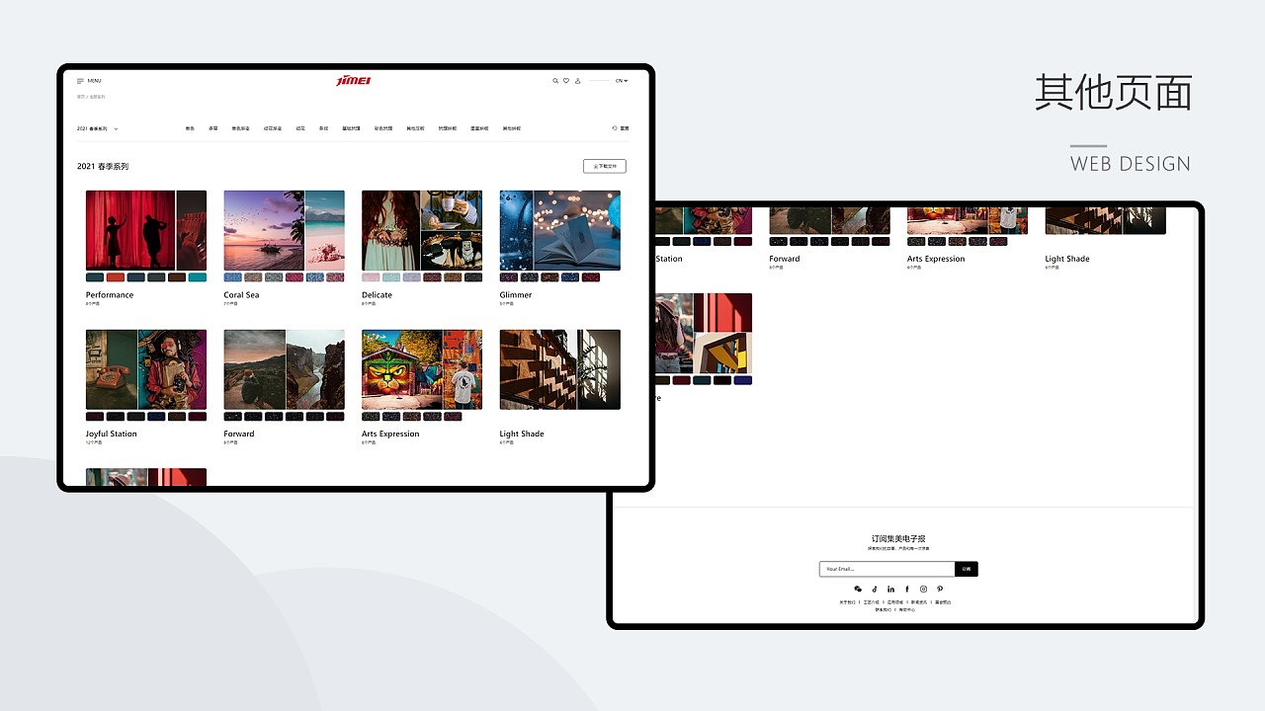Screen dimensions: 1265x711
Task: Open Forward thumbnail in front window
Action: click(x=285, y=369)
